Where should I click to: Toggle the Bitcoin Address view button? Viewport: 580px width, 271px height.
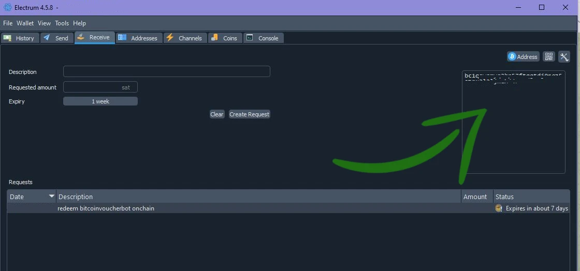[523, 57]
